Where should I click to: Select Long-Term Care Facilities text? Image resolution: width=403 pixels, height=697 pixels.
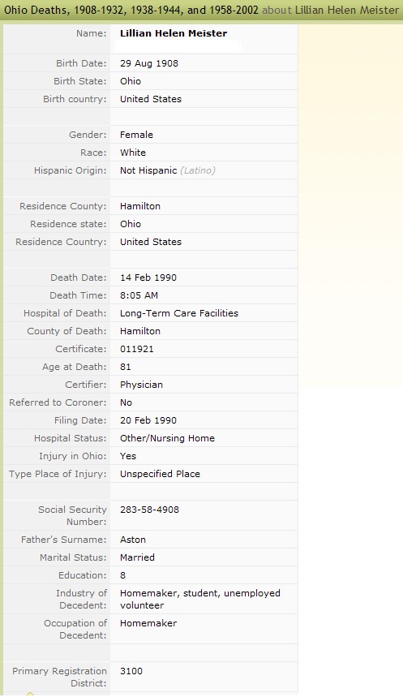click(179, 313)
